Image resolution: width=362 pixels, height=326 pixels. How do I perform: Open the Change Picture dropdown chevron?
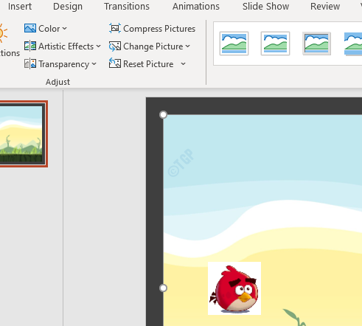[188, 46]
